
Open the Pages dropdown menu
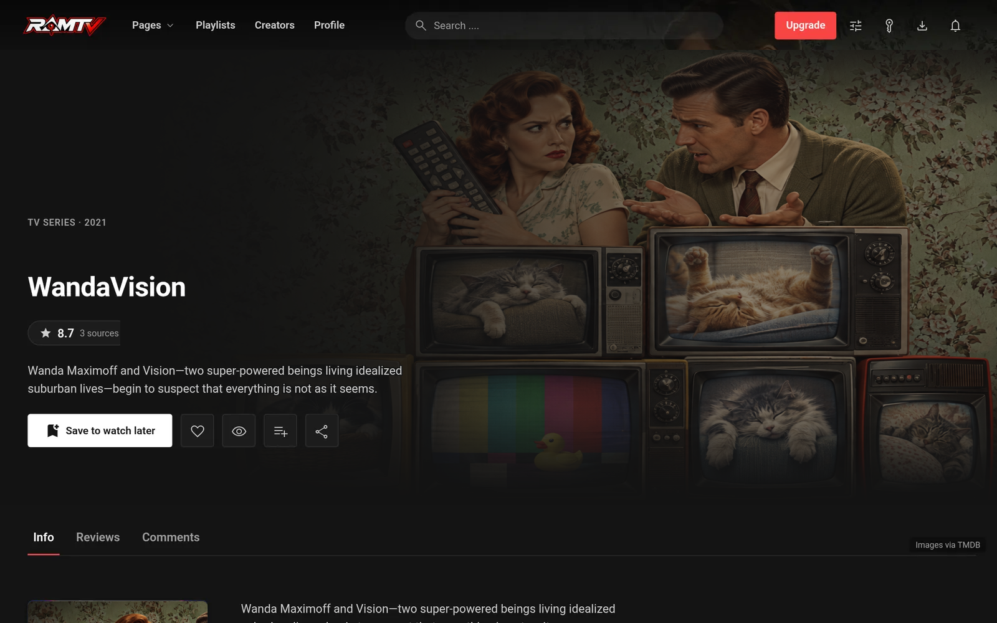pyautogui.click(x=153, y=25)
